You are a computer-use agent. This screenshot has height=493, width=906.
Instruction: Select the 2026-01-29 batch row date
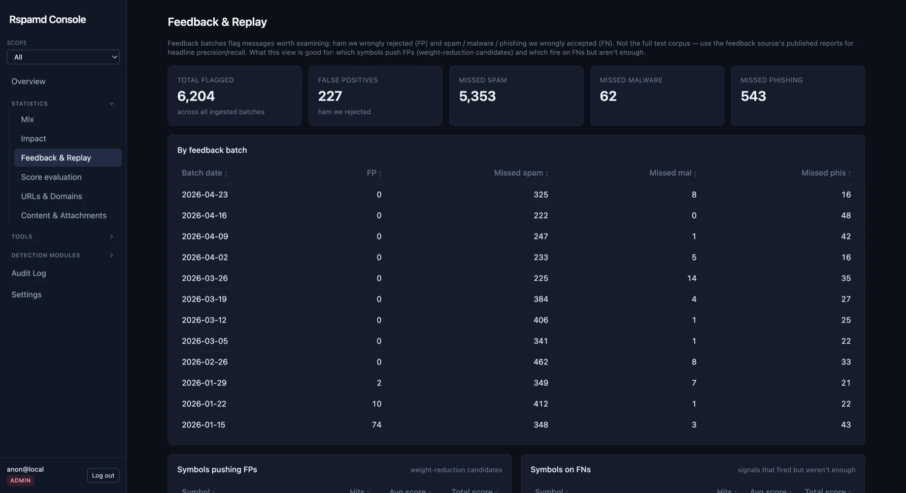(x=204, y=383)
